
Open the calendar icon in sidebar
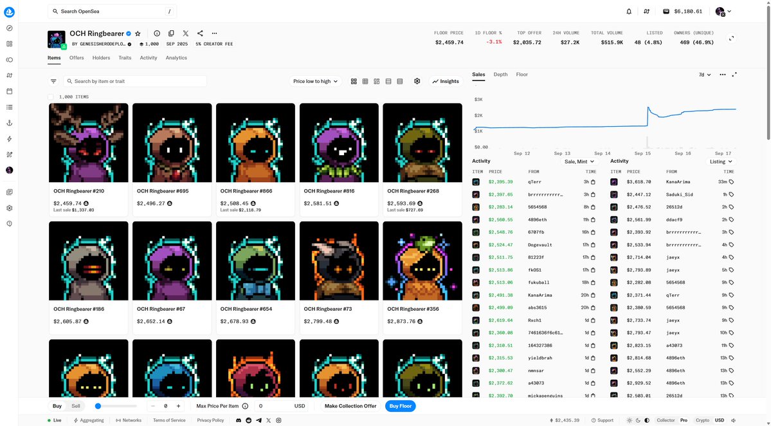point(10,91)
